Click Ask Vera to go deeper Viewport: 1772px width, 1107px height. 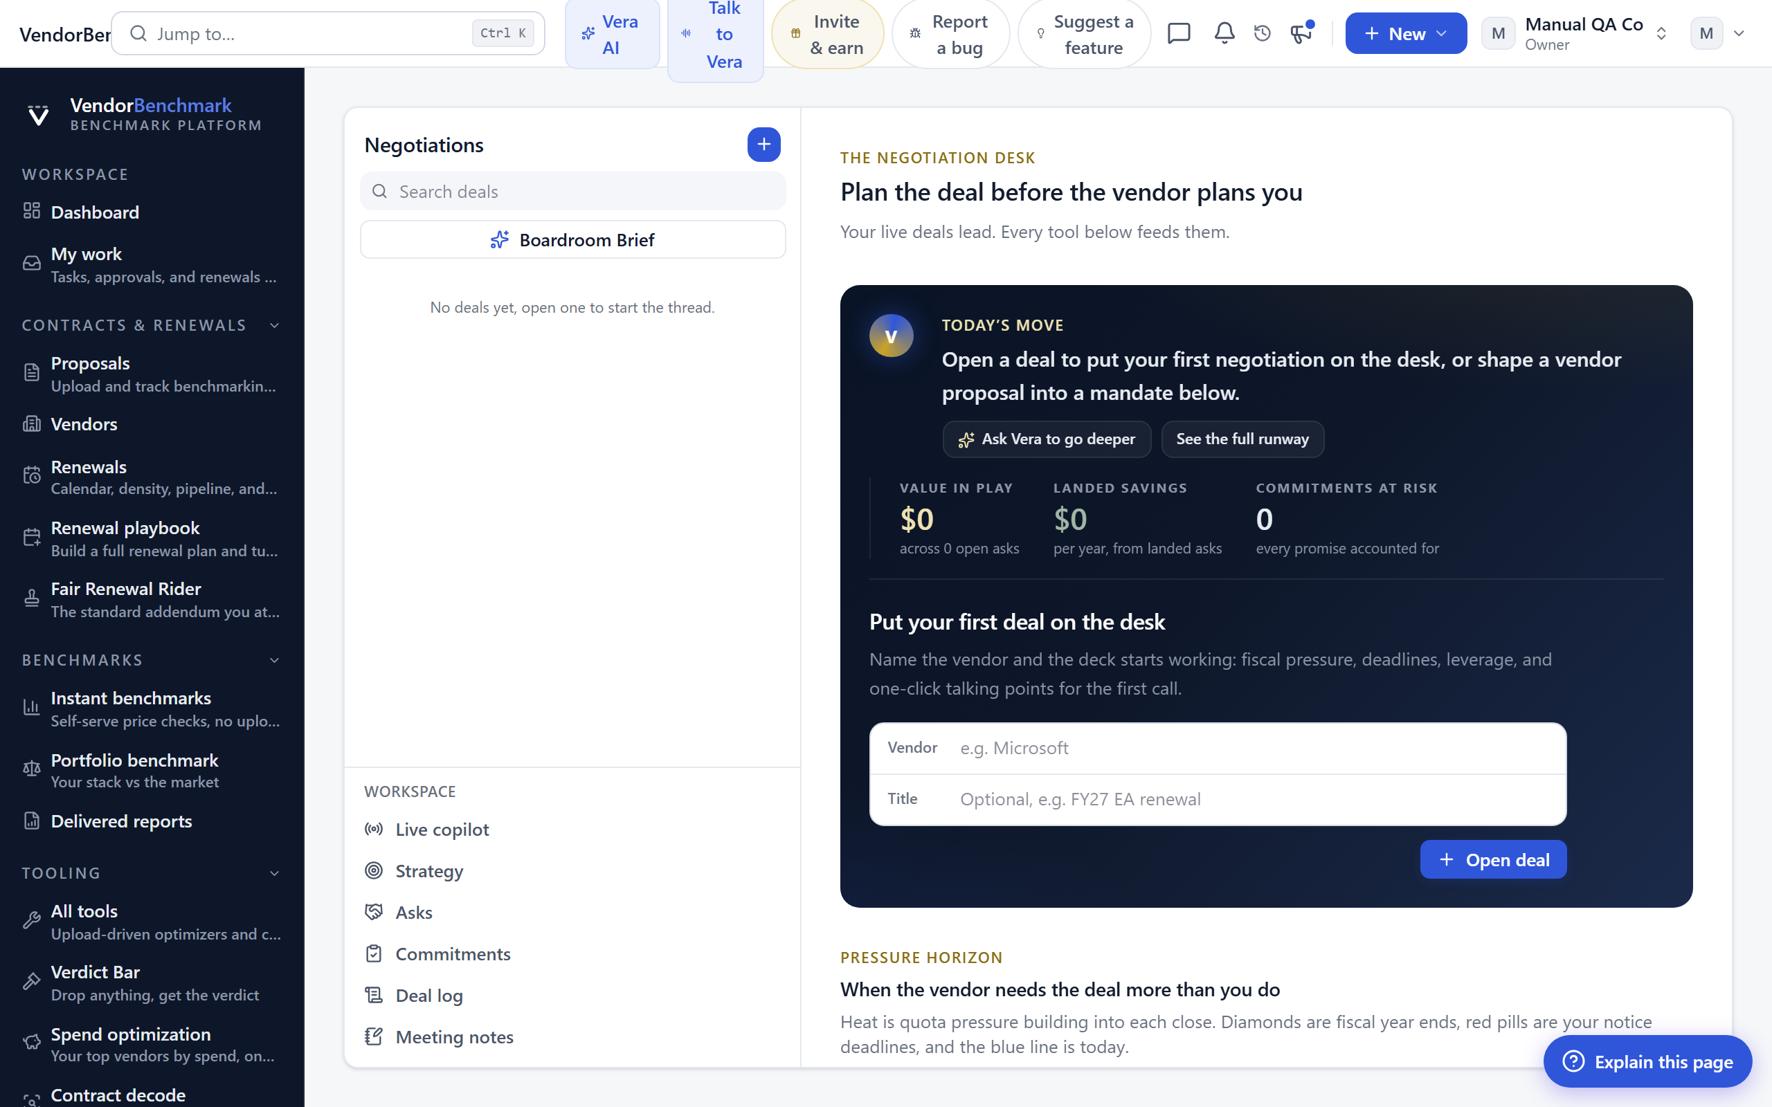pos(1047,439)
